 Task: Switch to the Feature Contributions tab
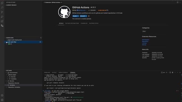point(72,23)
